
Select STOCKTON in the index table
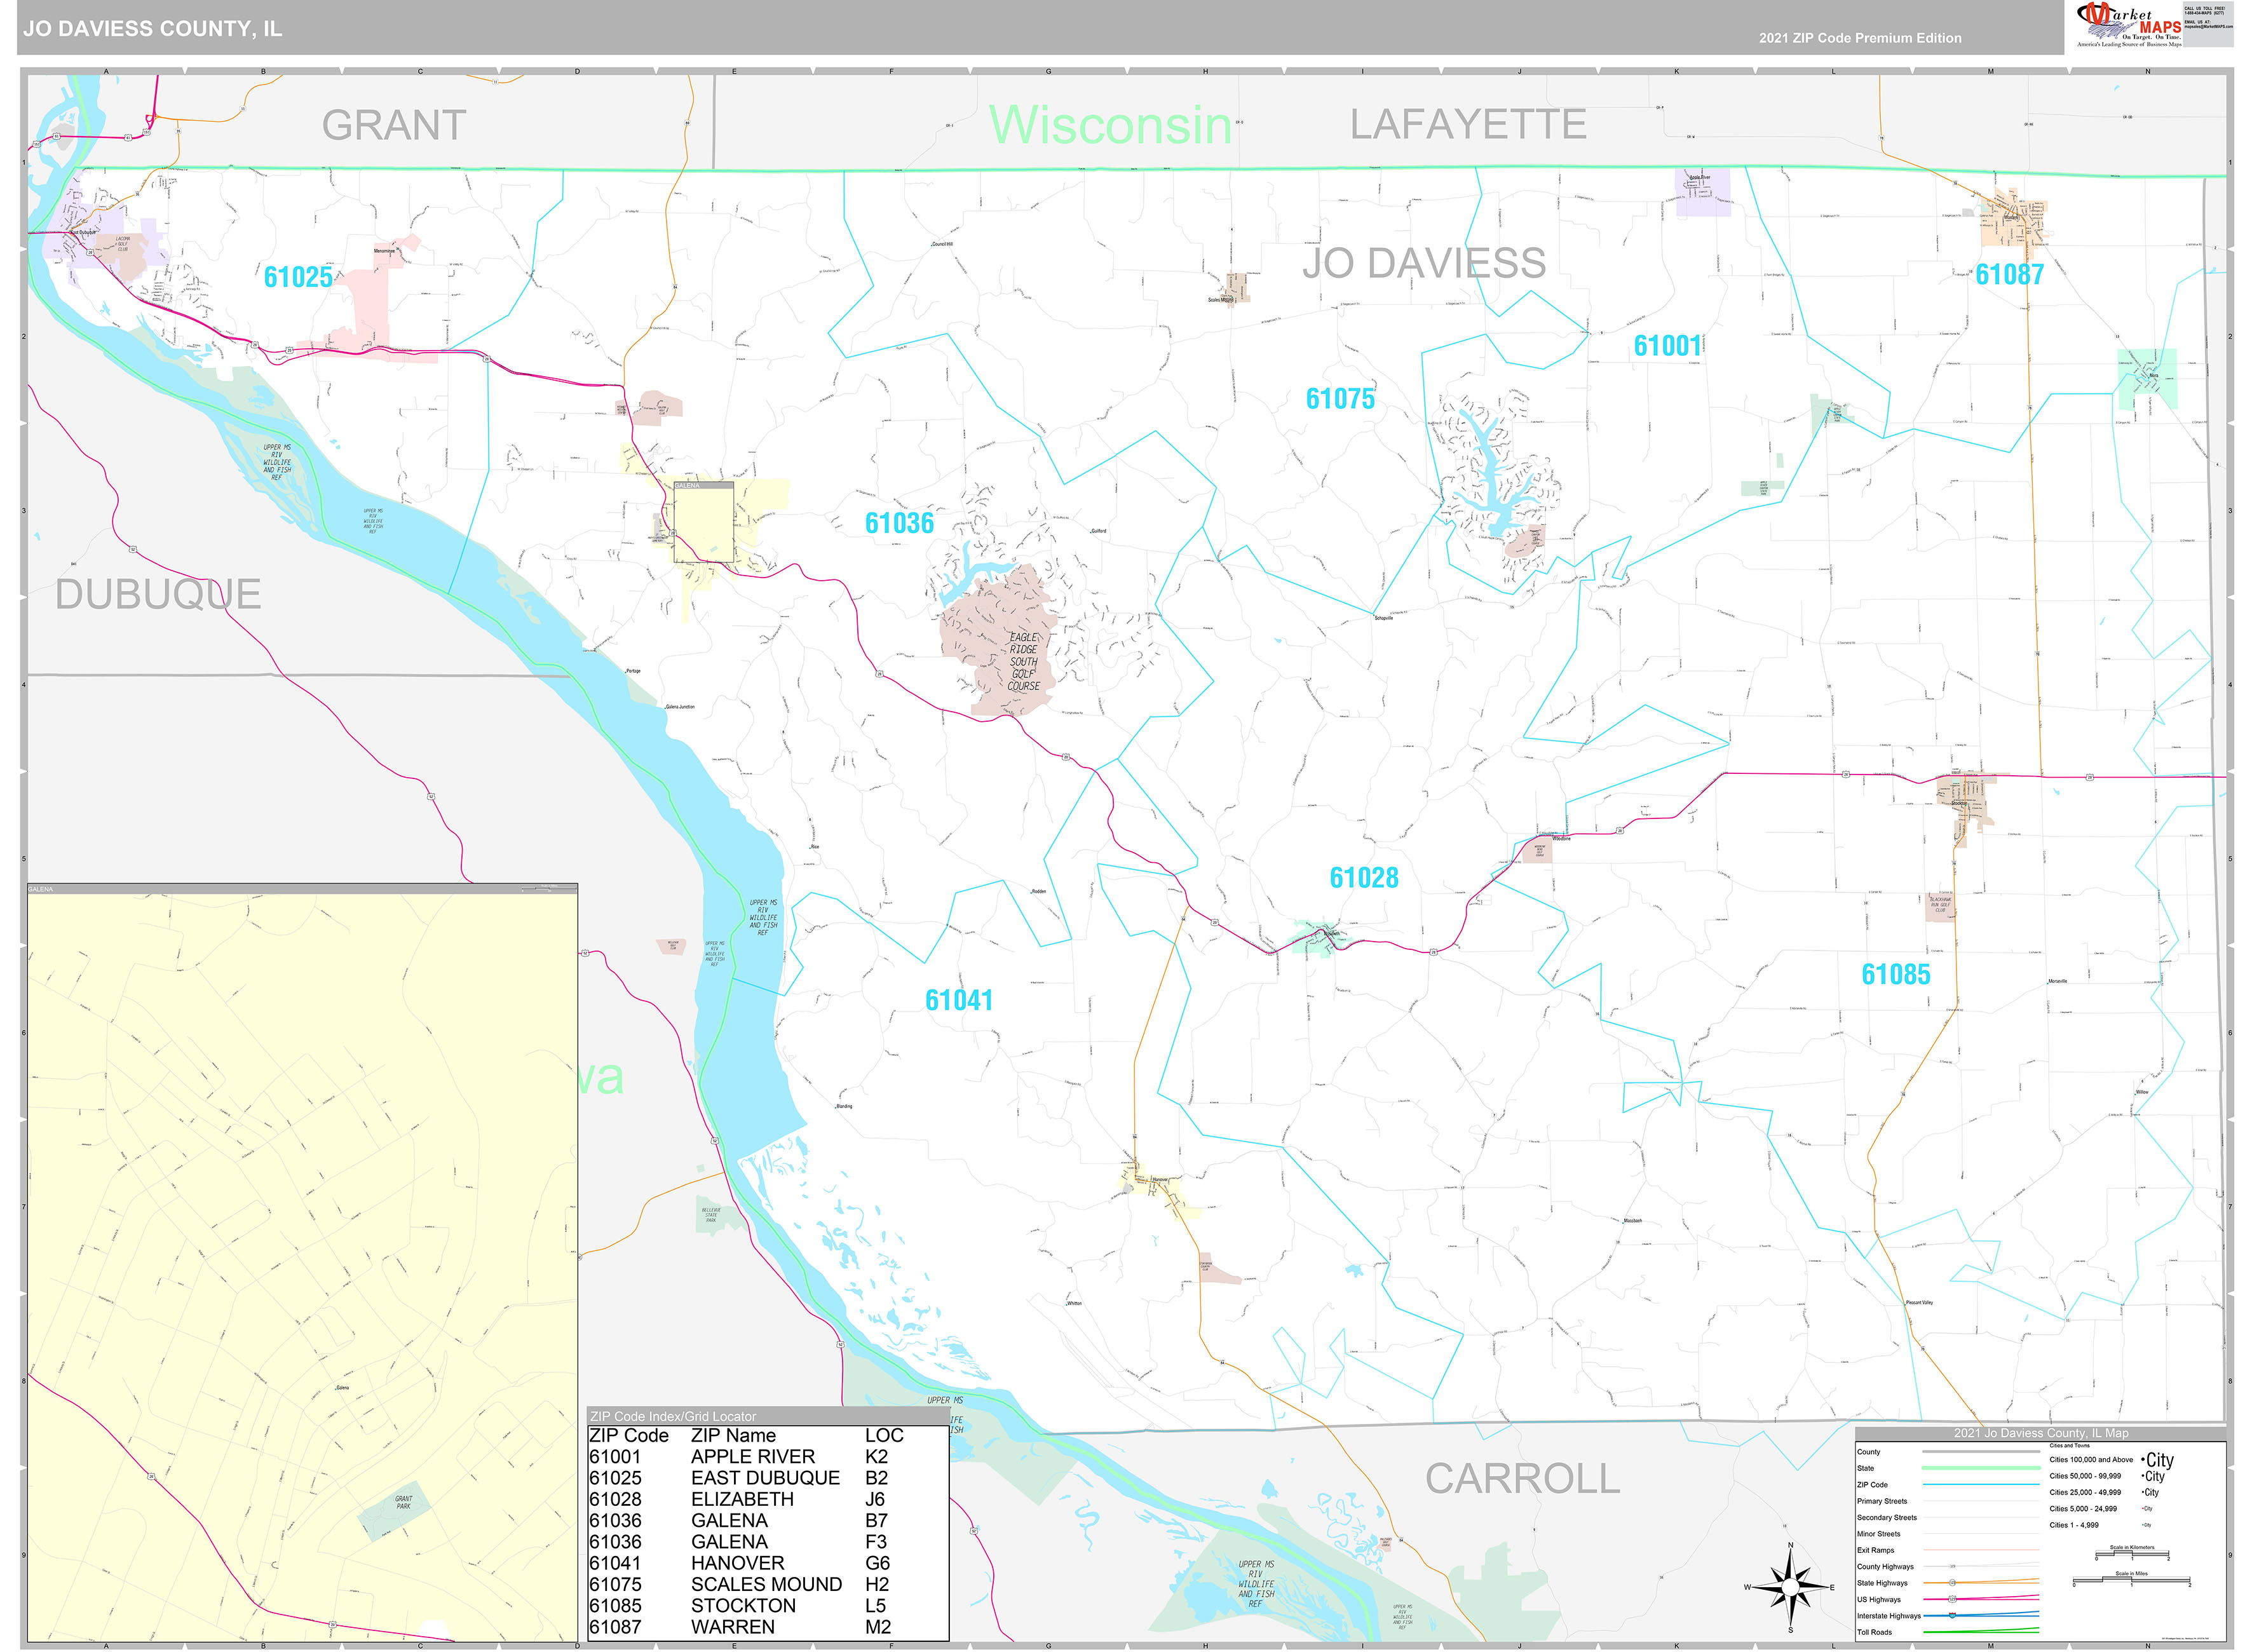tap(743, 1605)
